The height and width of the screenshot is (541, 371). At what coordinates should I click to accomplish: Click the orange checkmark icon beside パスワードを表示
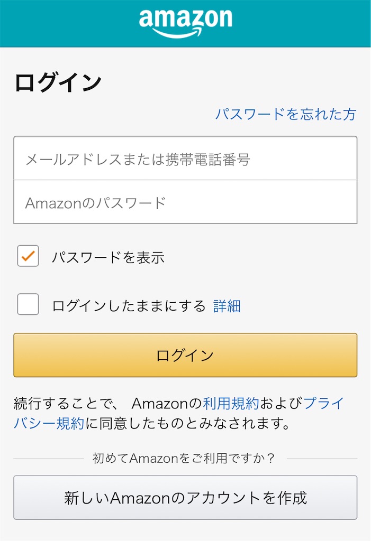pos(28,256)
